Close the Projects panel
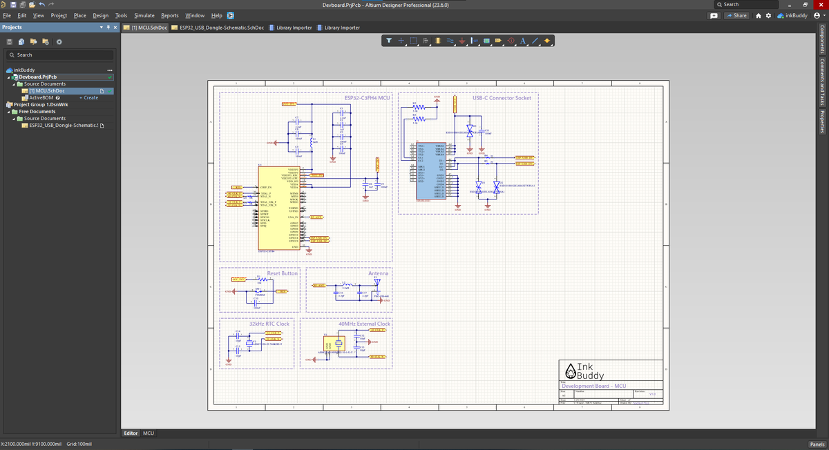829x450 pixels. (115, 28)
